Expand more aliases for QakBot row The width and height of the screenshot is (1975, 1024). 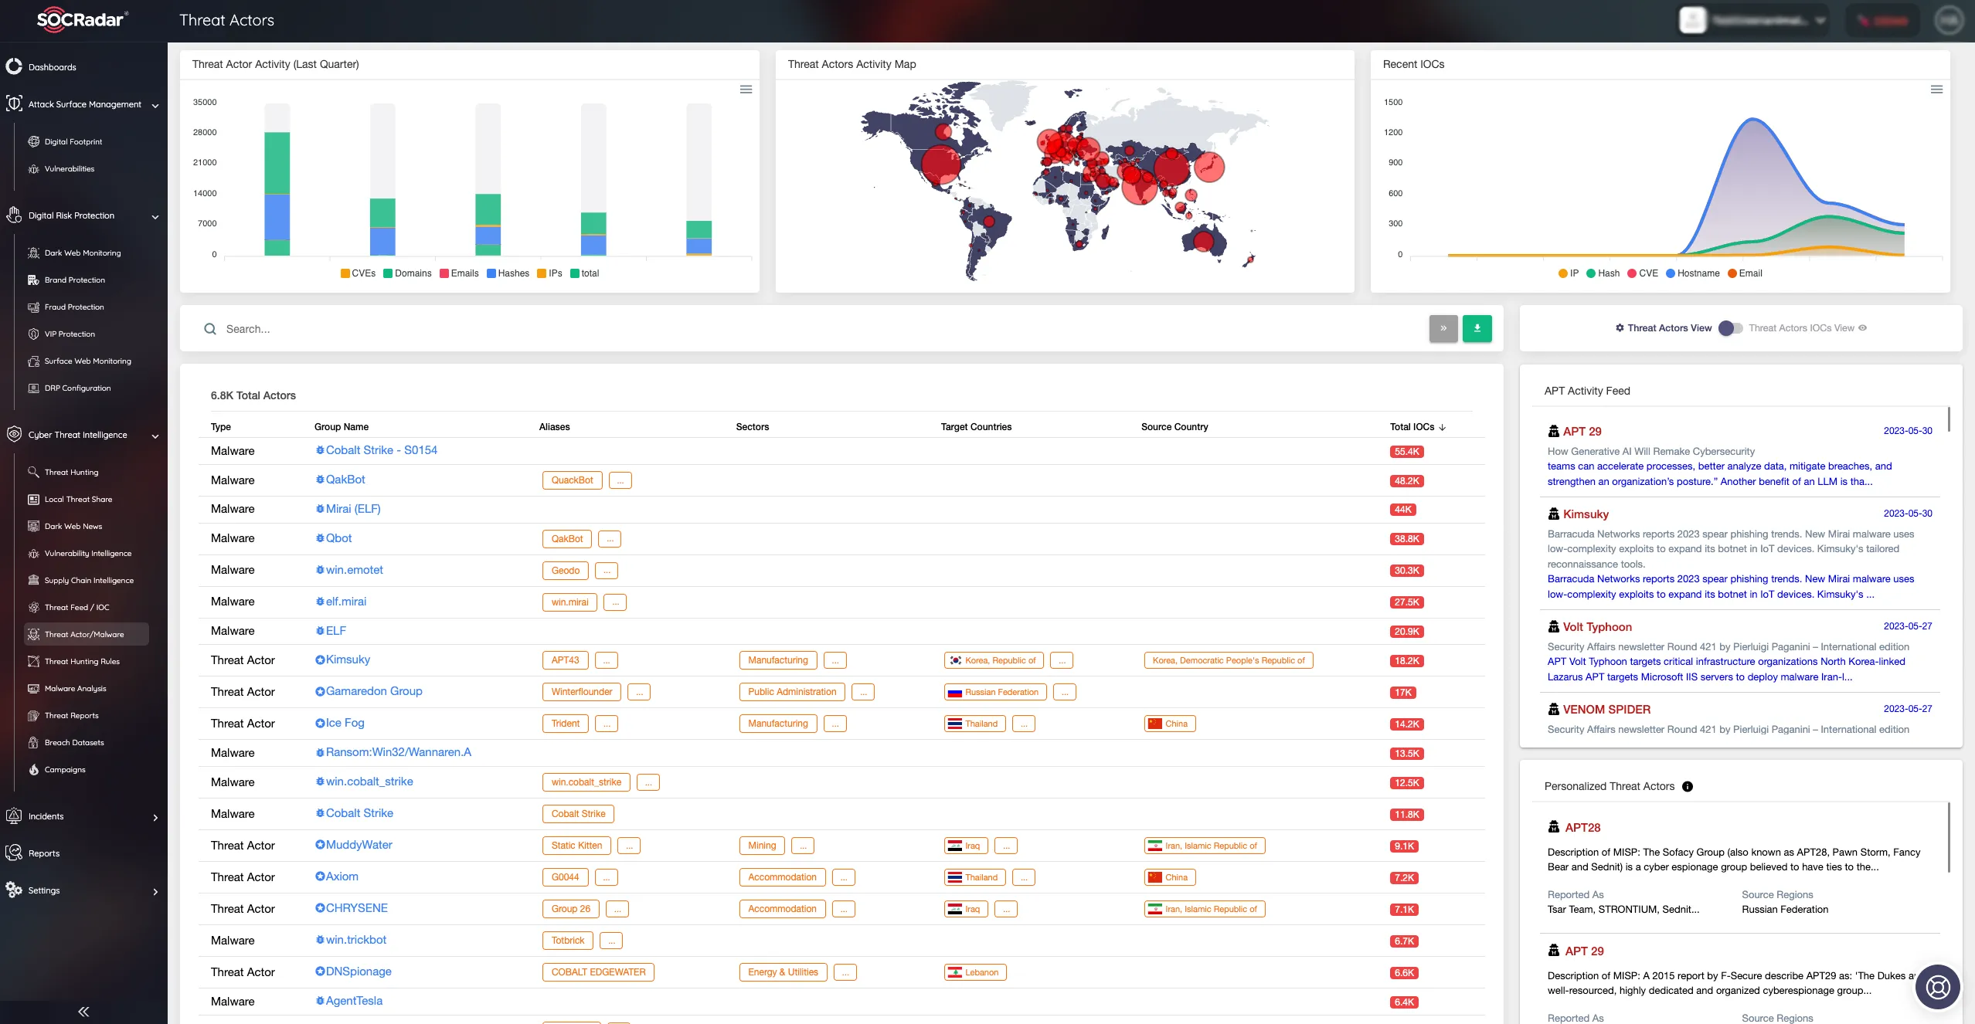coord(620,480)
